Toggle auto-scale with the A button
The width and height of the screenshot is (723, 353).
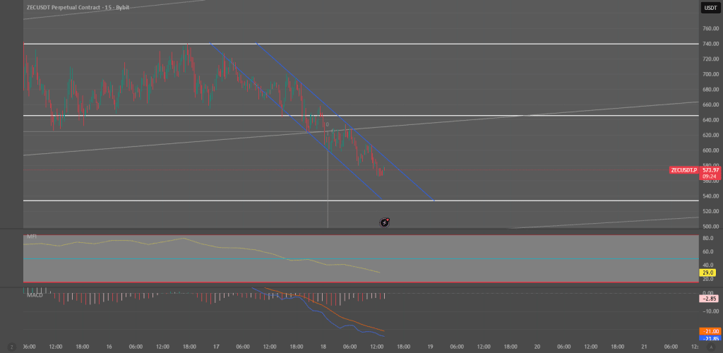click(x=710, y=347)
